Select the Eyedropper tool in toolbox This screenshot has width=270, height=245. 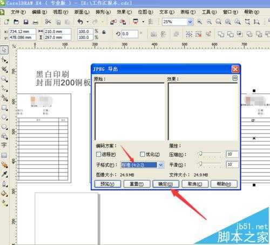tap(4, 174)
